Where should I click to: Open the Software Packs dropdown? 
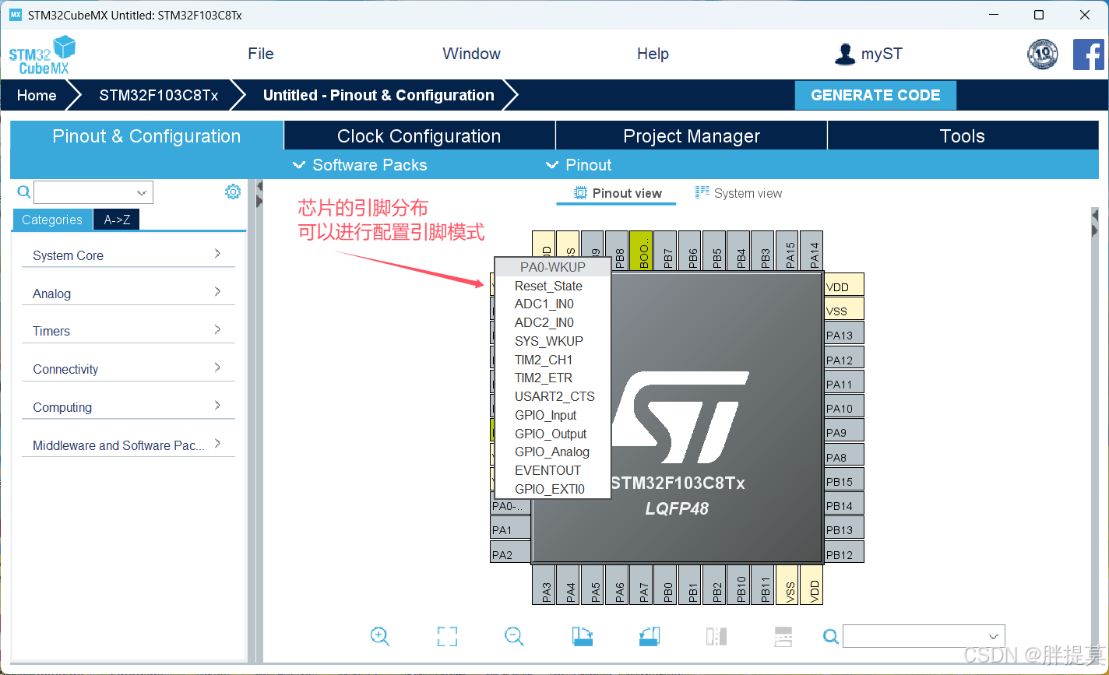(x=360, y=165)
